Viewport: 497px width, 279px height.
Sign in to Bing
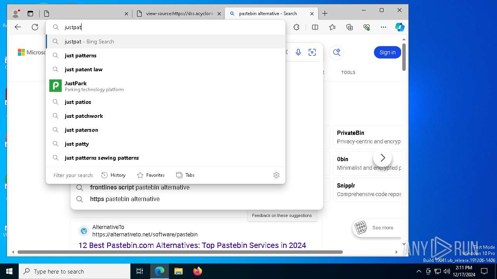(388, 52)
